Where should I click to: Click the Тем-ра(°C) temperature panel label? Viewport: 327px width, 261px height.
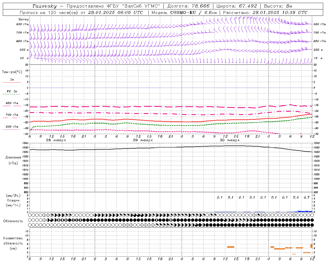(12, 72)
